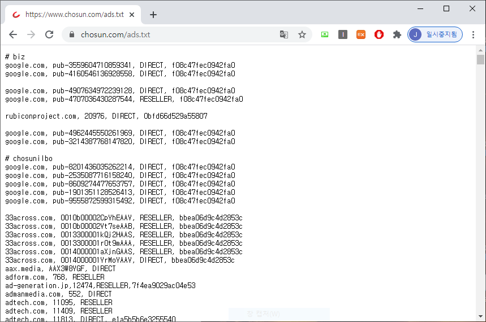
Task: Click the 33across.com 0014000001aXjnGAAS line
Action: [x=124, y=252]
